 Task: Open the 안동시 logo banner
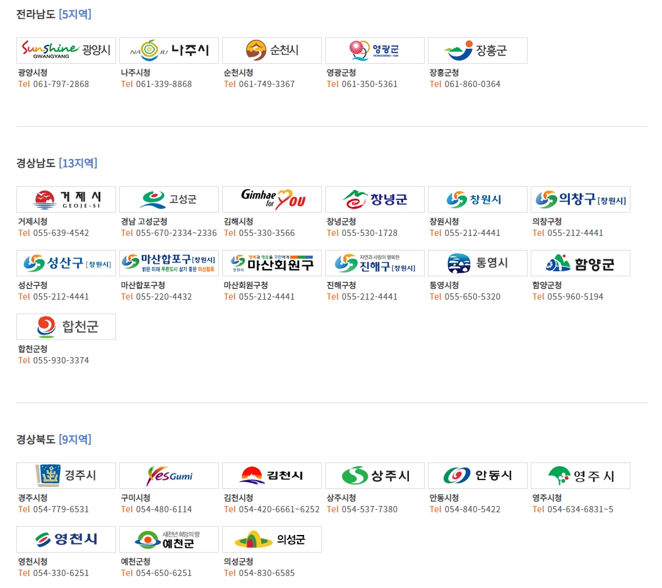pos(478,476)
